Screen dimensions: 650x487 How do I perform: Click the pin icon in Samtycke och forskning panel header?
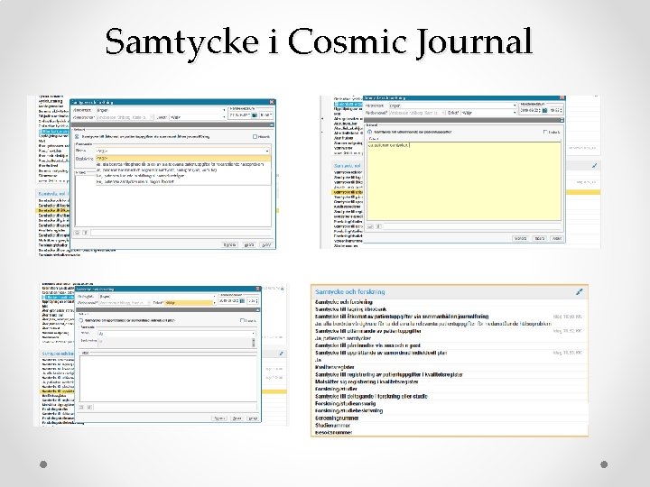[579, 292]
